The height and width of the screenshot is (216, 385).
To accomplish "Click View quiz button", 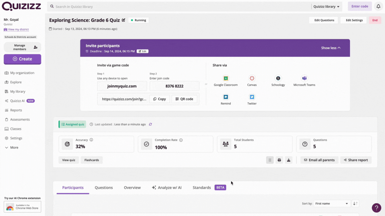I will pos(69,160).
